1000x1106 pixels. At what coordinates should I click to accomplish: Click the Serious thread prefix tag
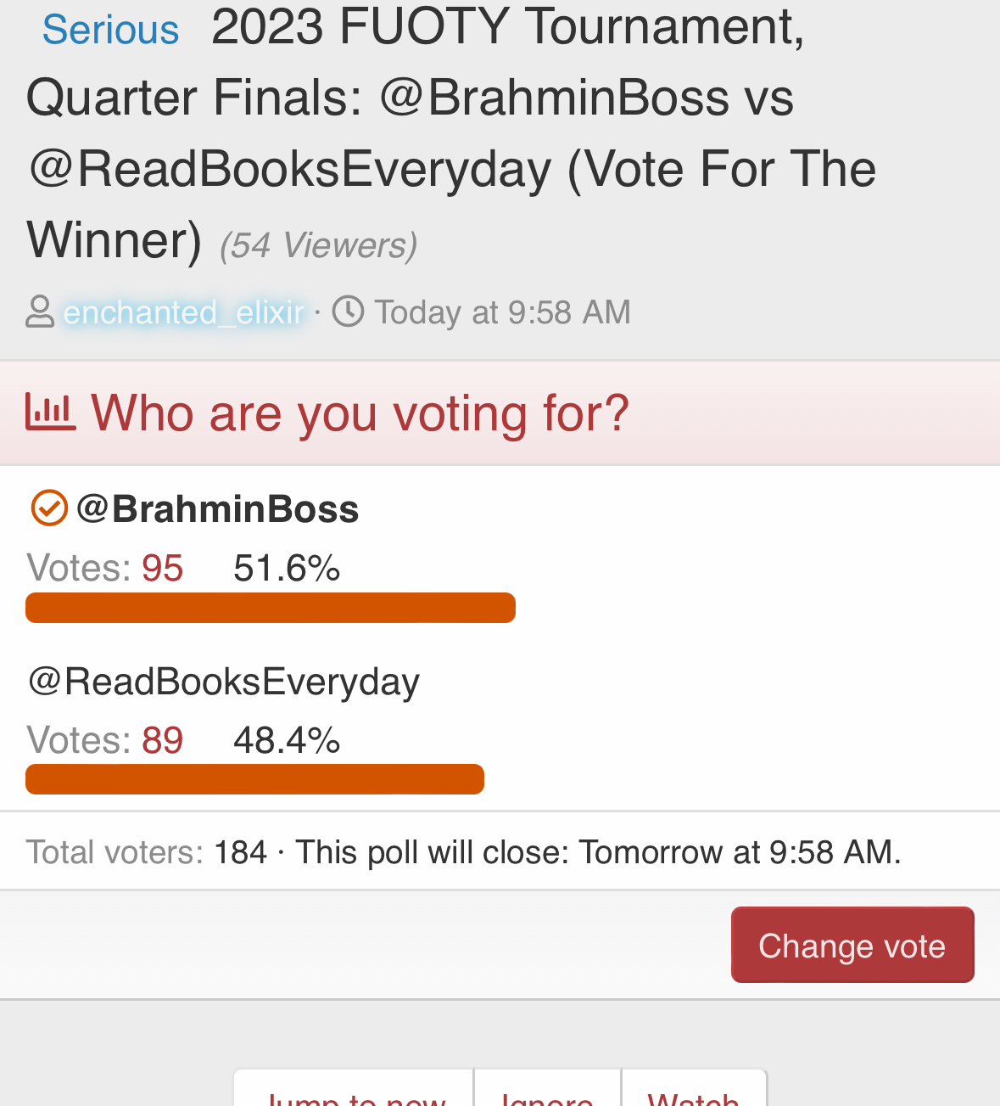coord(110,31)
